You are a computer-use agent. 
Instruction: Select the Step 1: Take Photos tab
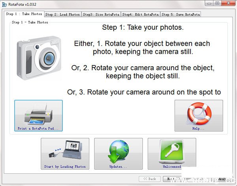[24, 14]
